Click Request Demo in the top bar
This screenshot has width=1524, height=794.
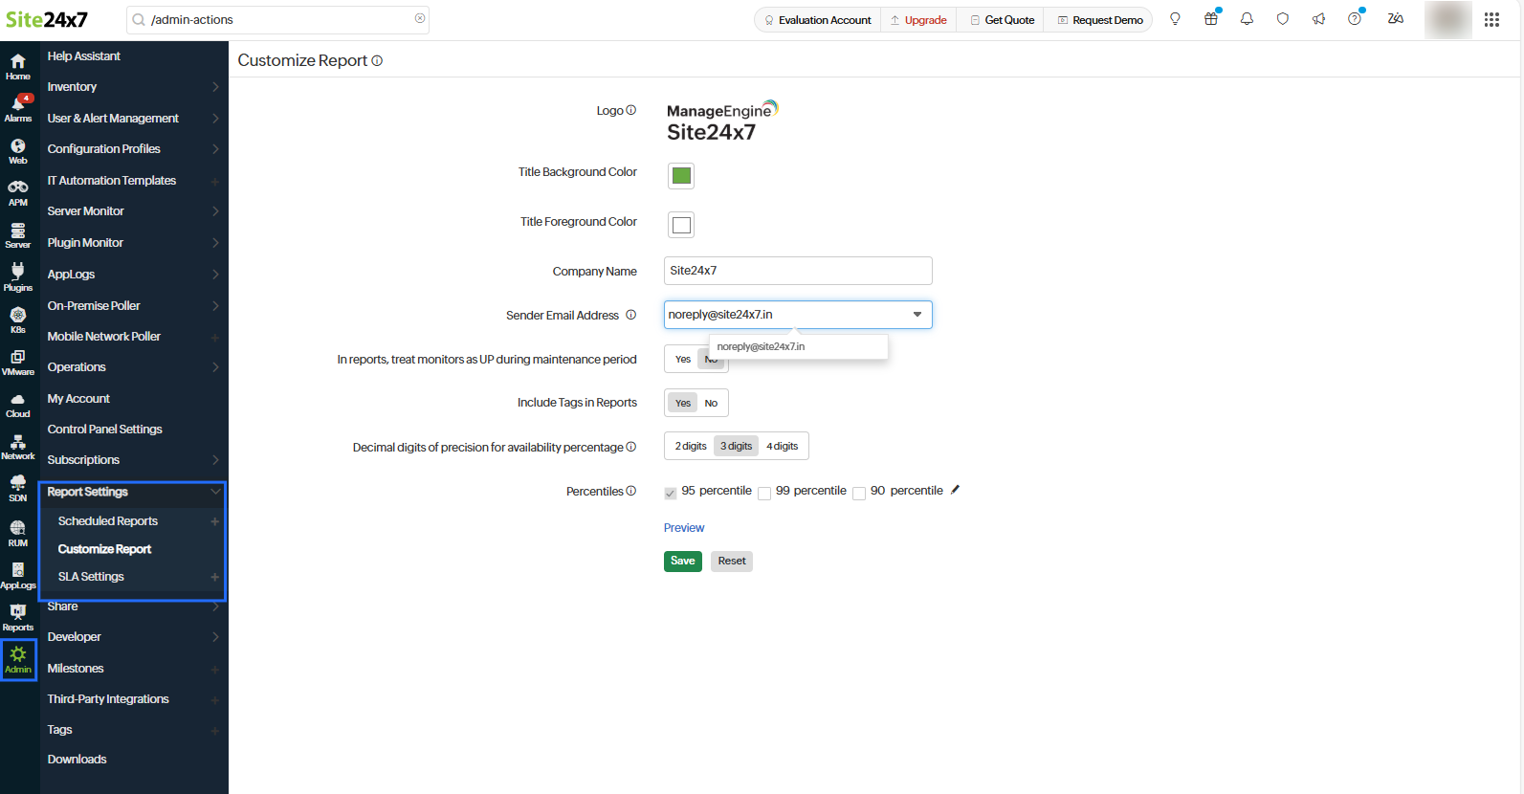pyautogui.click(x=1100, y=20)
